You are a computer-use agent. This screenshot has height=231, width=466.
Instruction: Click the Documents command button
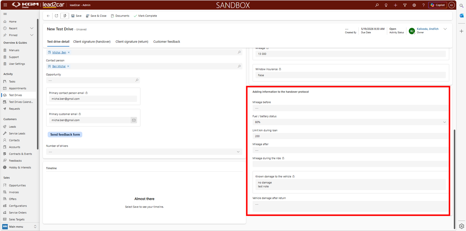[x=120, y=16]
